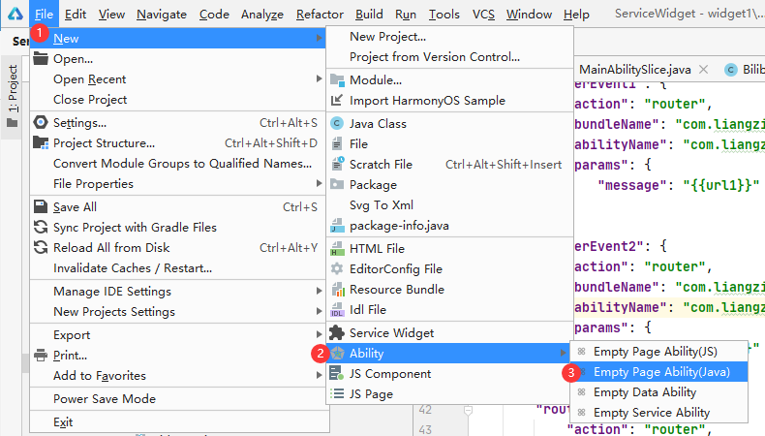Open the Window menu

tap(529, 15)
